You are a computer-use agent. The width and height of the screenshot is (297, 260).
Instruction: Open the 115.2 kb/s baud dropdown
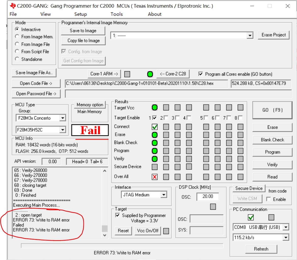pos(286,237)
